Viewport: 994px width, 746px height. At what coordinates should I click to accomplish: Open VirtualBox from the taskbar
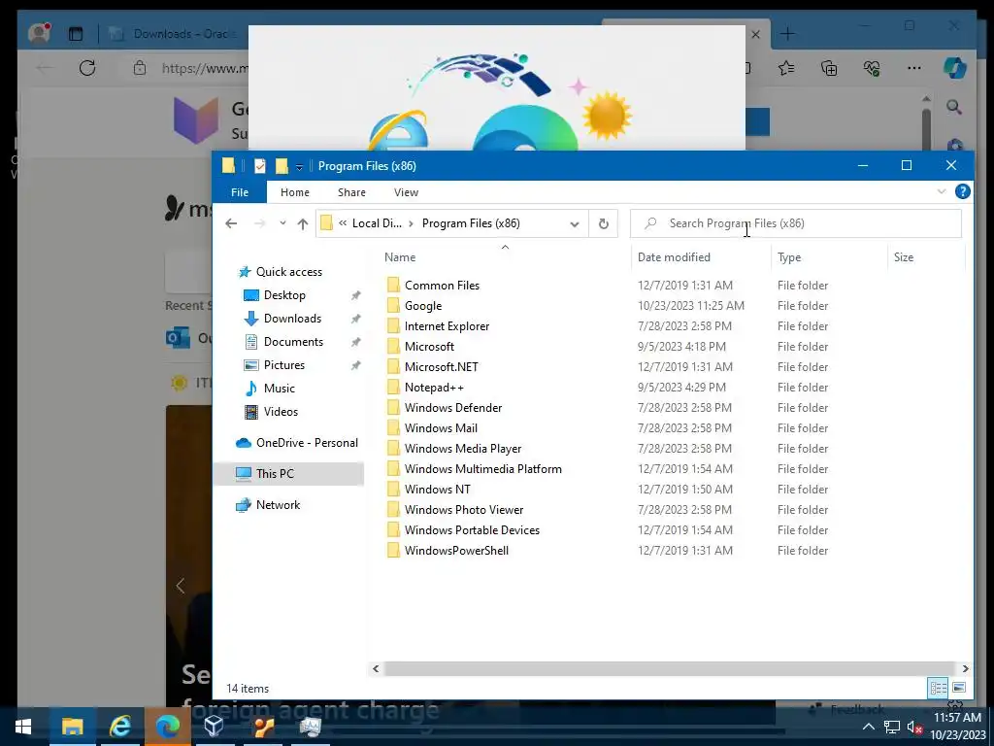coord(215,727)
